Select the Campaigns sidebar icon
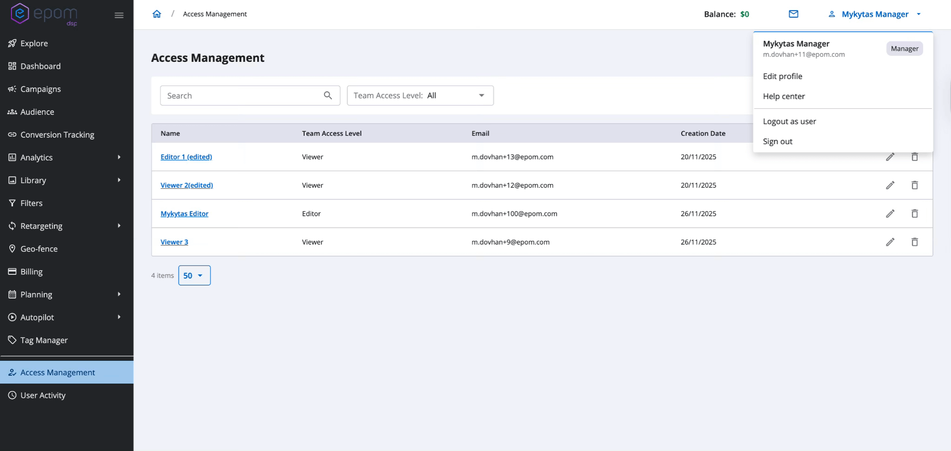This screenshot has height=451, width=951. pos(12,89)
